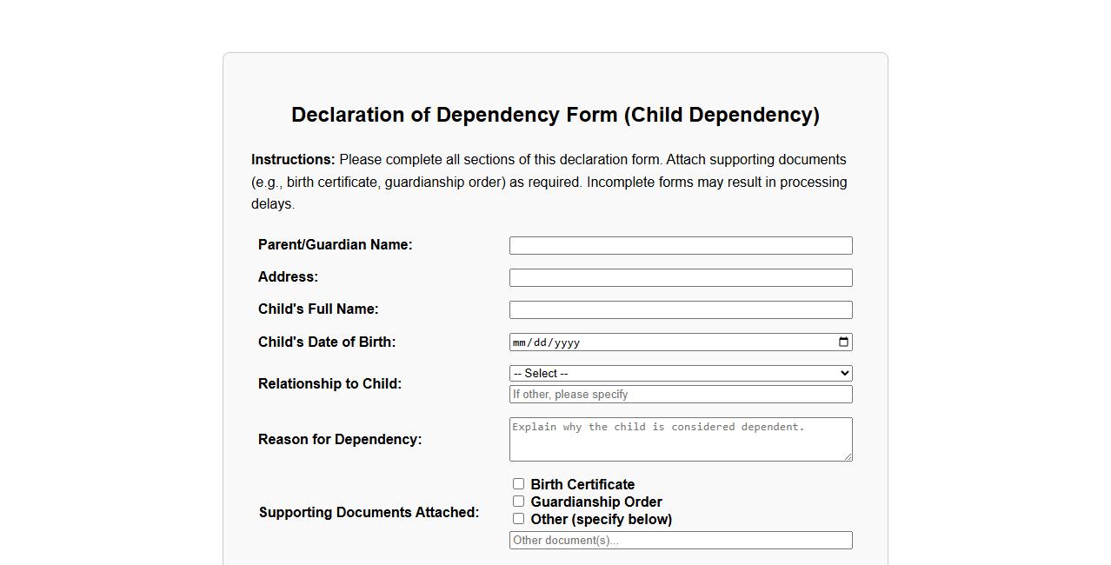The image size is (1111, 565).
Task: Focus the Child's Full Name input
Action: tap(681, 309)
